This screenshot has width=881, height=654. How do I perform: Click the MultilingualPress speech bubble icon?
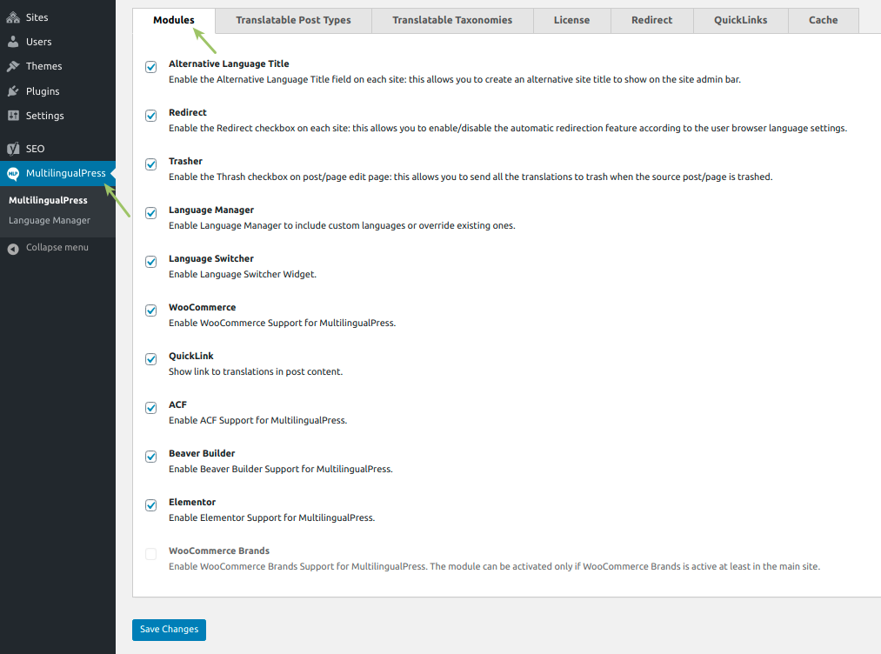[13, 174]
